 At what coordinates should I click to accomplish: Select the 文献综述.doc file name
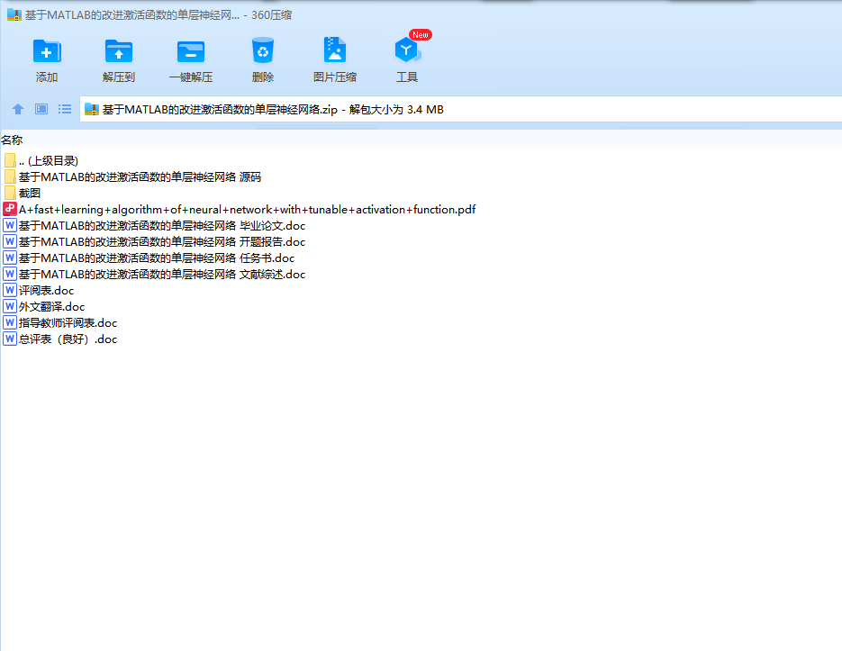(162, 274)
